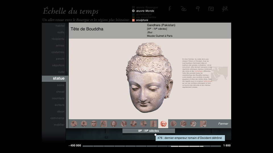273x153 pixels.
Task: Close the detail view with Fermer
Action: tap(223, 124)
